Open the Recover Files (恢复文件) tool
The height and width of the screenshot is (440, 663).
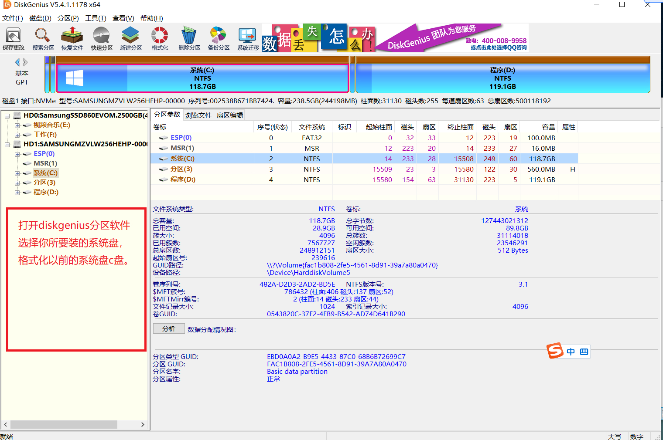click(x=72, y=38)
